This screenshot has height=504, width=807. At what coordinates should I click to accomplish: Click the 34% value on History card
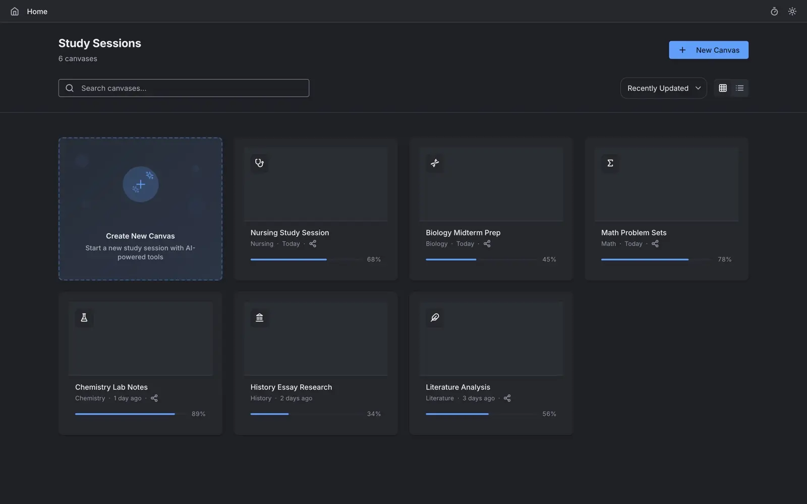(374, 414)
